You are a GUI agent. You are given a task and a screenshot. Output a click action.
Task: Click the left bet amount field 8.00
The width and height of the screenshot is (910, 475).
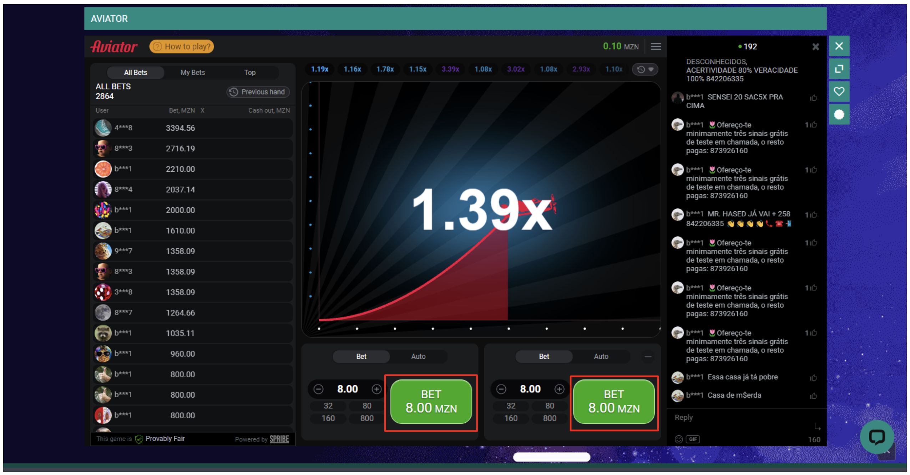[x=348, y=389]
